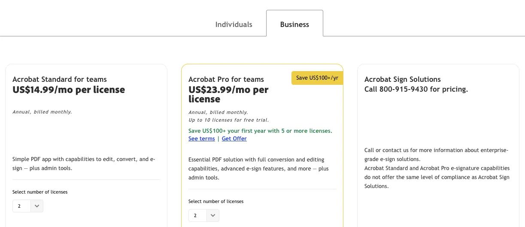The image size is (525, 227).
Task: Open Acrobat Pro license count dropdown
Action: tap(204, 215)
